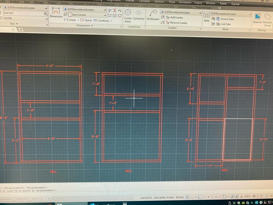This screenshot has width=273, height=205.
Task: Toggle object snap in status bar
Action: [224, 197]
